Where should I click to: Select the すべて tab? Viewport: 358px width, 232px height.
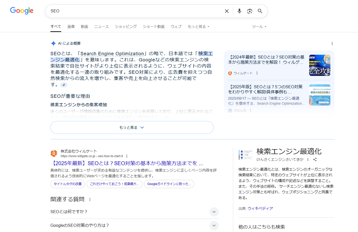click(56, 27)
